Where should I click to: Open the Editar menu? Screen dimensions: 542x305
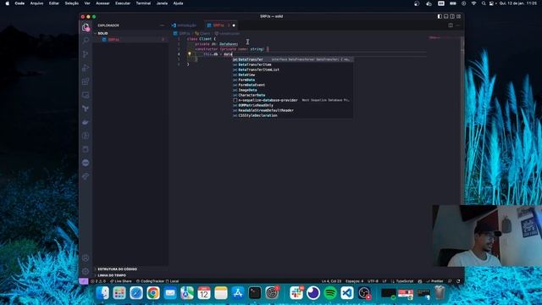tap(54, 3)
